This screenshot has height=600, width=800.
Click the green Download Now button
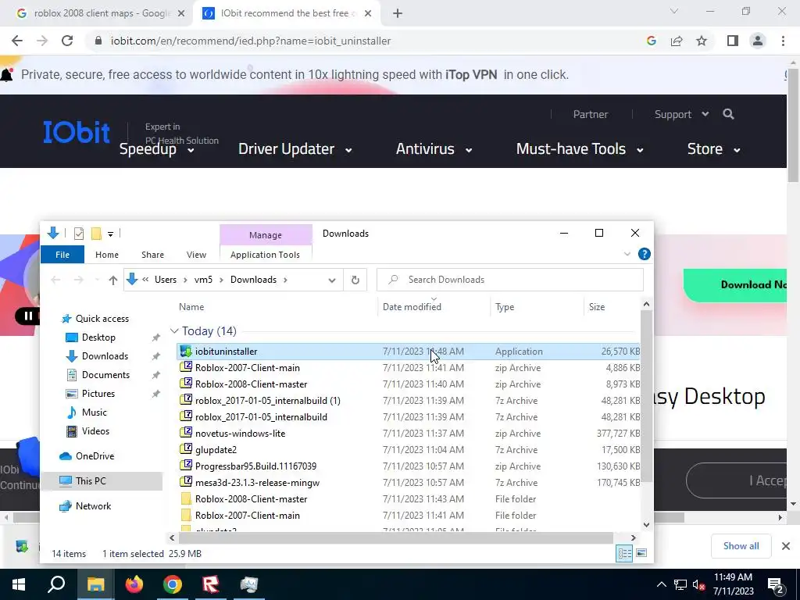pos(736,284)
